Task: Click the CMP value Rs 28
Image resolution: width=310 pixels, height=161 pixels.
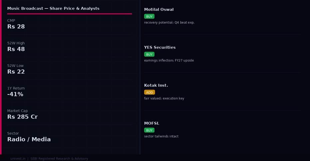Action: (16, 27)
